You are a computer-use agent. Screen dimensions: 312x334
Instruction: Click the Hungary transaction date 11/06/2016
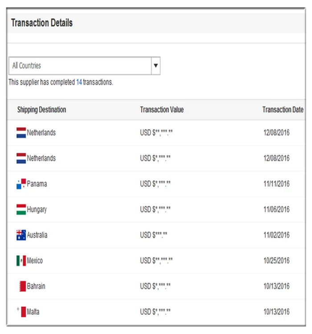point(276,209)
